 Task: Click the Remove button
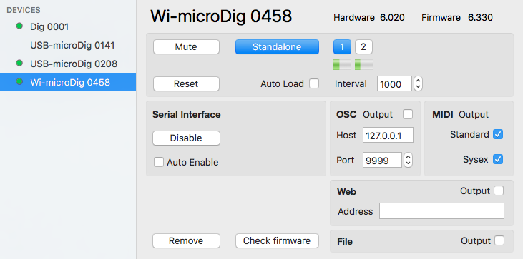pyautogui.click(x=186, y=240)
